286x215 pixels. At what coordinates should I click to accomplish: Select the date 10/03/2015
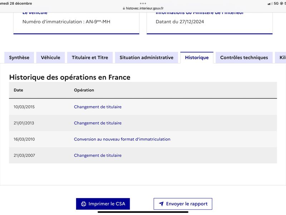coord(24,107)
